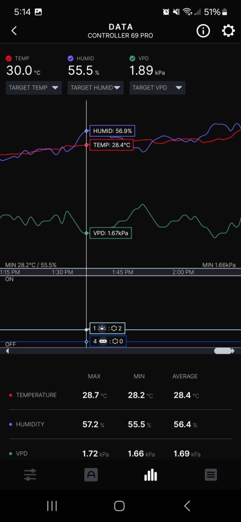Viewport: 241px width, 522px height.
Task: Toggle the HUMID series checkbox
Action: click(70, 59)
